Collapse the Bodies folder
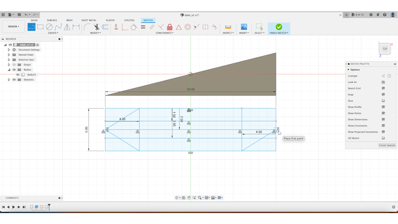 pos(9,70)
